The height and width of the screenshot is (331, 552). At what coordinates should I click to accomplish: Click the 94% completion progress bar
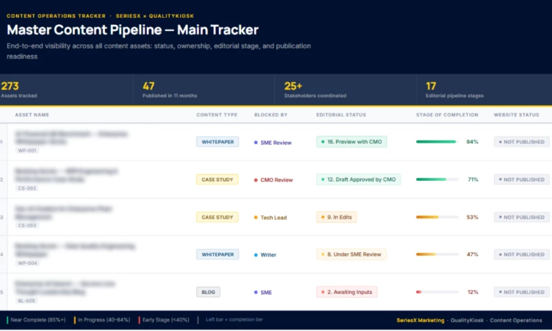(x=437, y=142)
